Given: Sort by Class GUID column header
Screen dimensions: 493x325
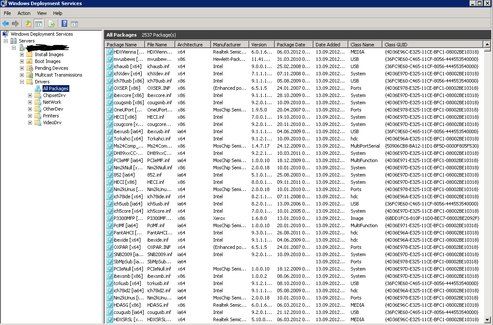Looking at the screenshot, I should (433, 45).
